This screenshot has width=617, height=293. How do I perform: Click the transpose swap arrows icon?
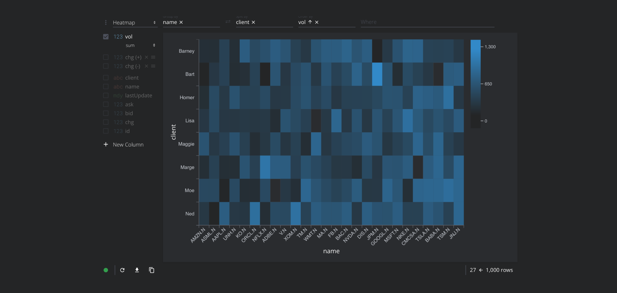228,22
